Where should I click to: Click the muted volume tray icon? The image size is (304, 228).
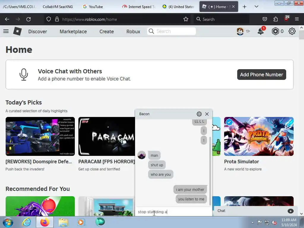(x=274, y=223)
